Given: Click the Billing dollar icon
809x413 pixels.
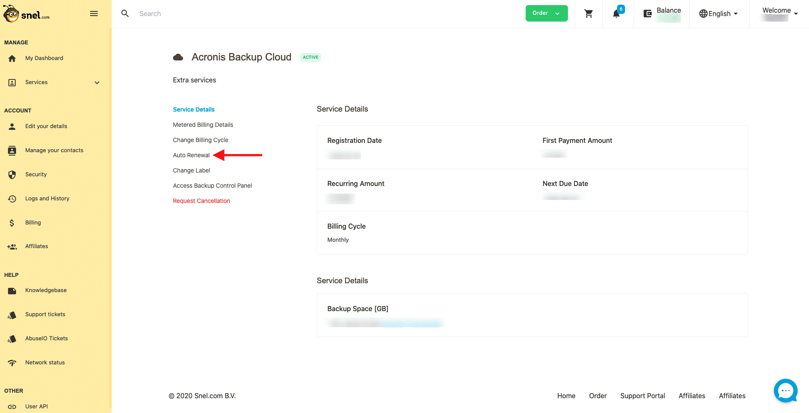Looking at the screenshot, I should tap(12, 223).
